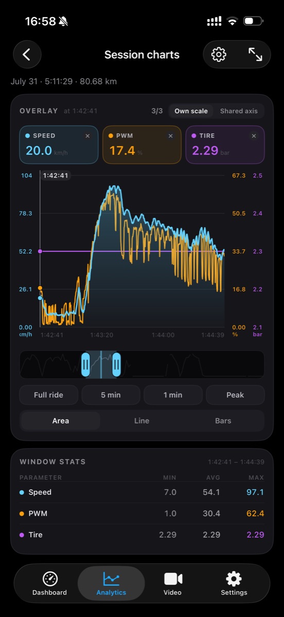Tap Tire row in Window Stats
The image size is (284, 617).
142,535
